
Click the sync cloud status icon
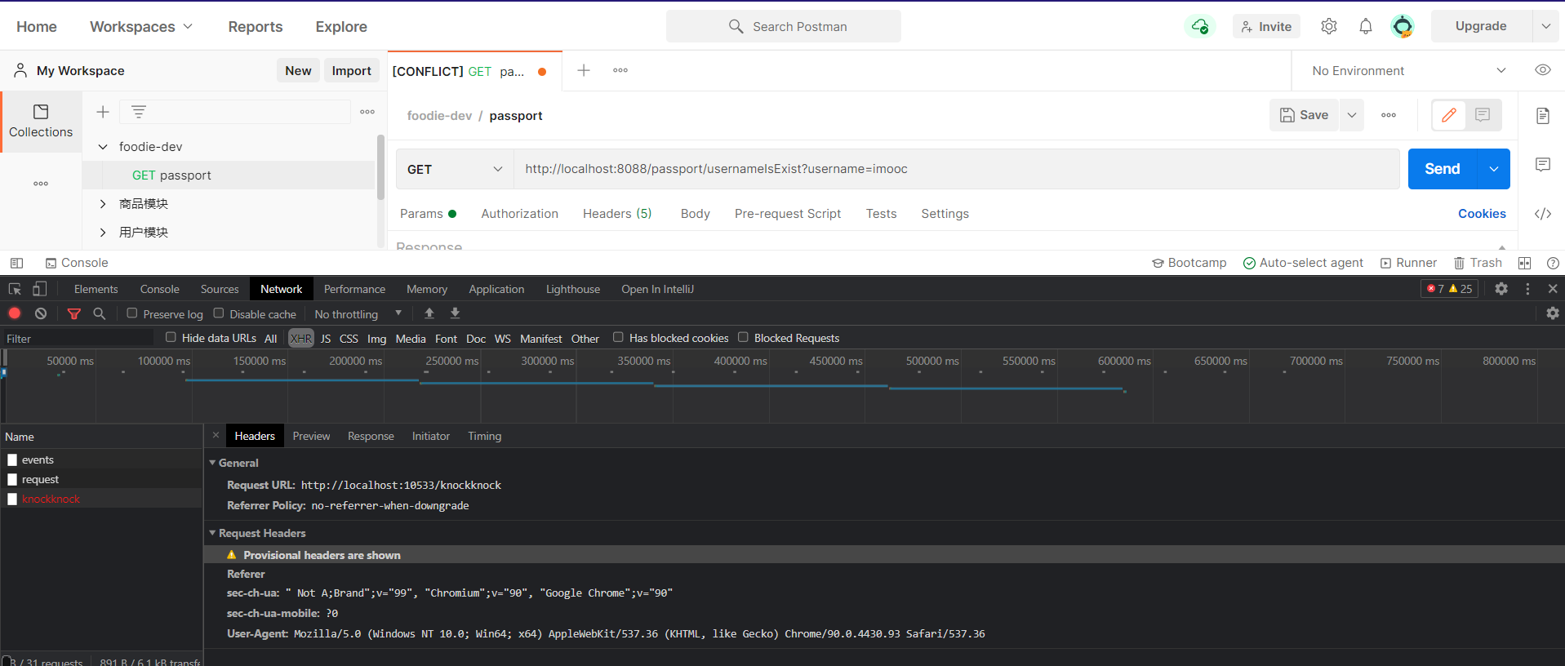pyautogui.click(x=1200, y=26)
